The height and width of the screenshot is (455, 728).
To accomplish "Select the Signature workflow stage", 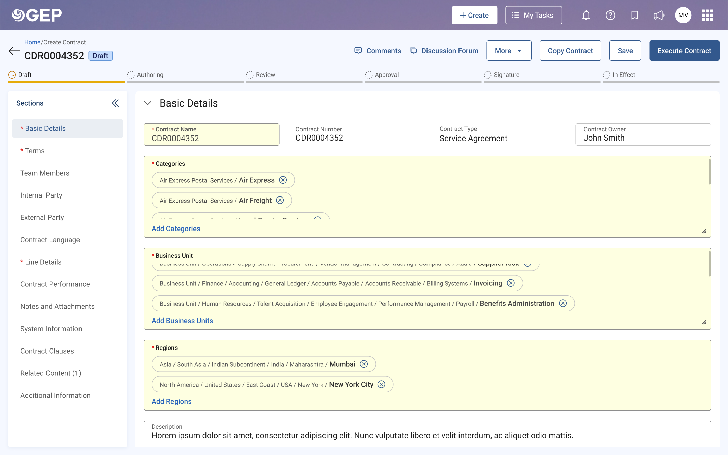I will click(542, 76).
